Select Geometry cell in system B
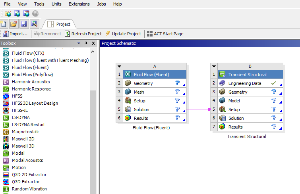This screenshot has width=300, height=194. [x=250, y=92]
